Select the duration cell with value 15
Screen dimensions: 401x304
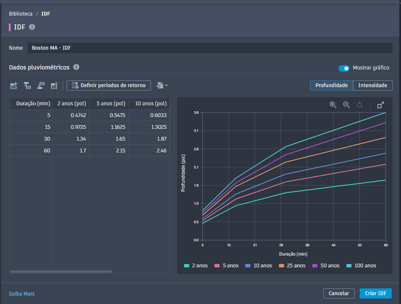pyautogui.click(x=32, y=127)
